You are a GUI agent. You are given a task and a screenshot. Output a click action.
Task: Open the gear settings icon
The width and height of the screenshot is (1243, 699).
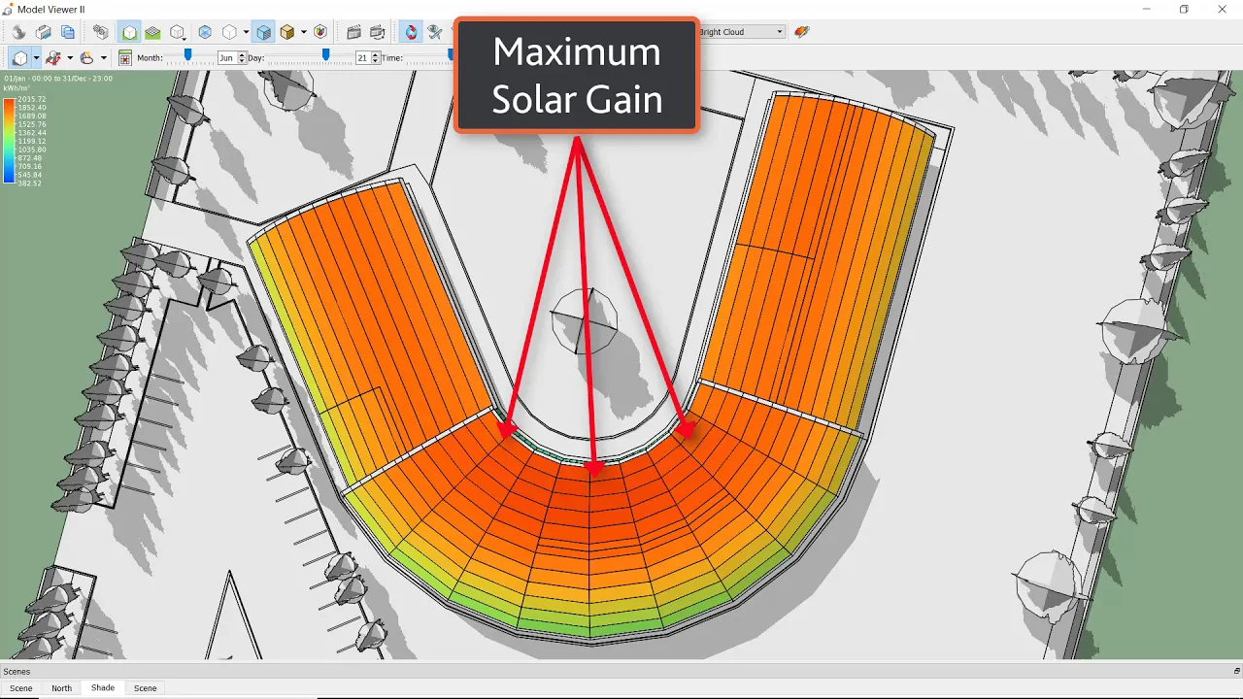coord(100,32)
